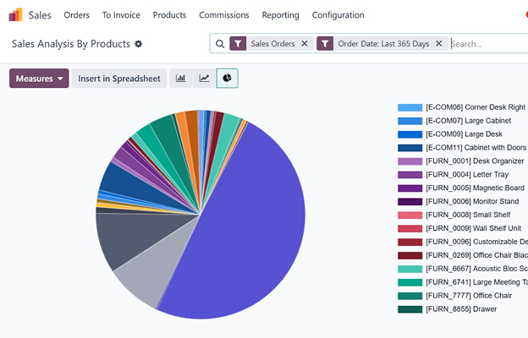
Task: Click the search magnifier icon
Action: (x=220, y=44)
